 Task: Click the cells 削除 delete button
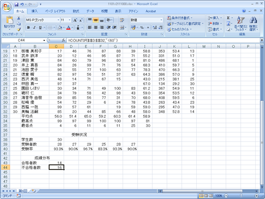(215, 24)
